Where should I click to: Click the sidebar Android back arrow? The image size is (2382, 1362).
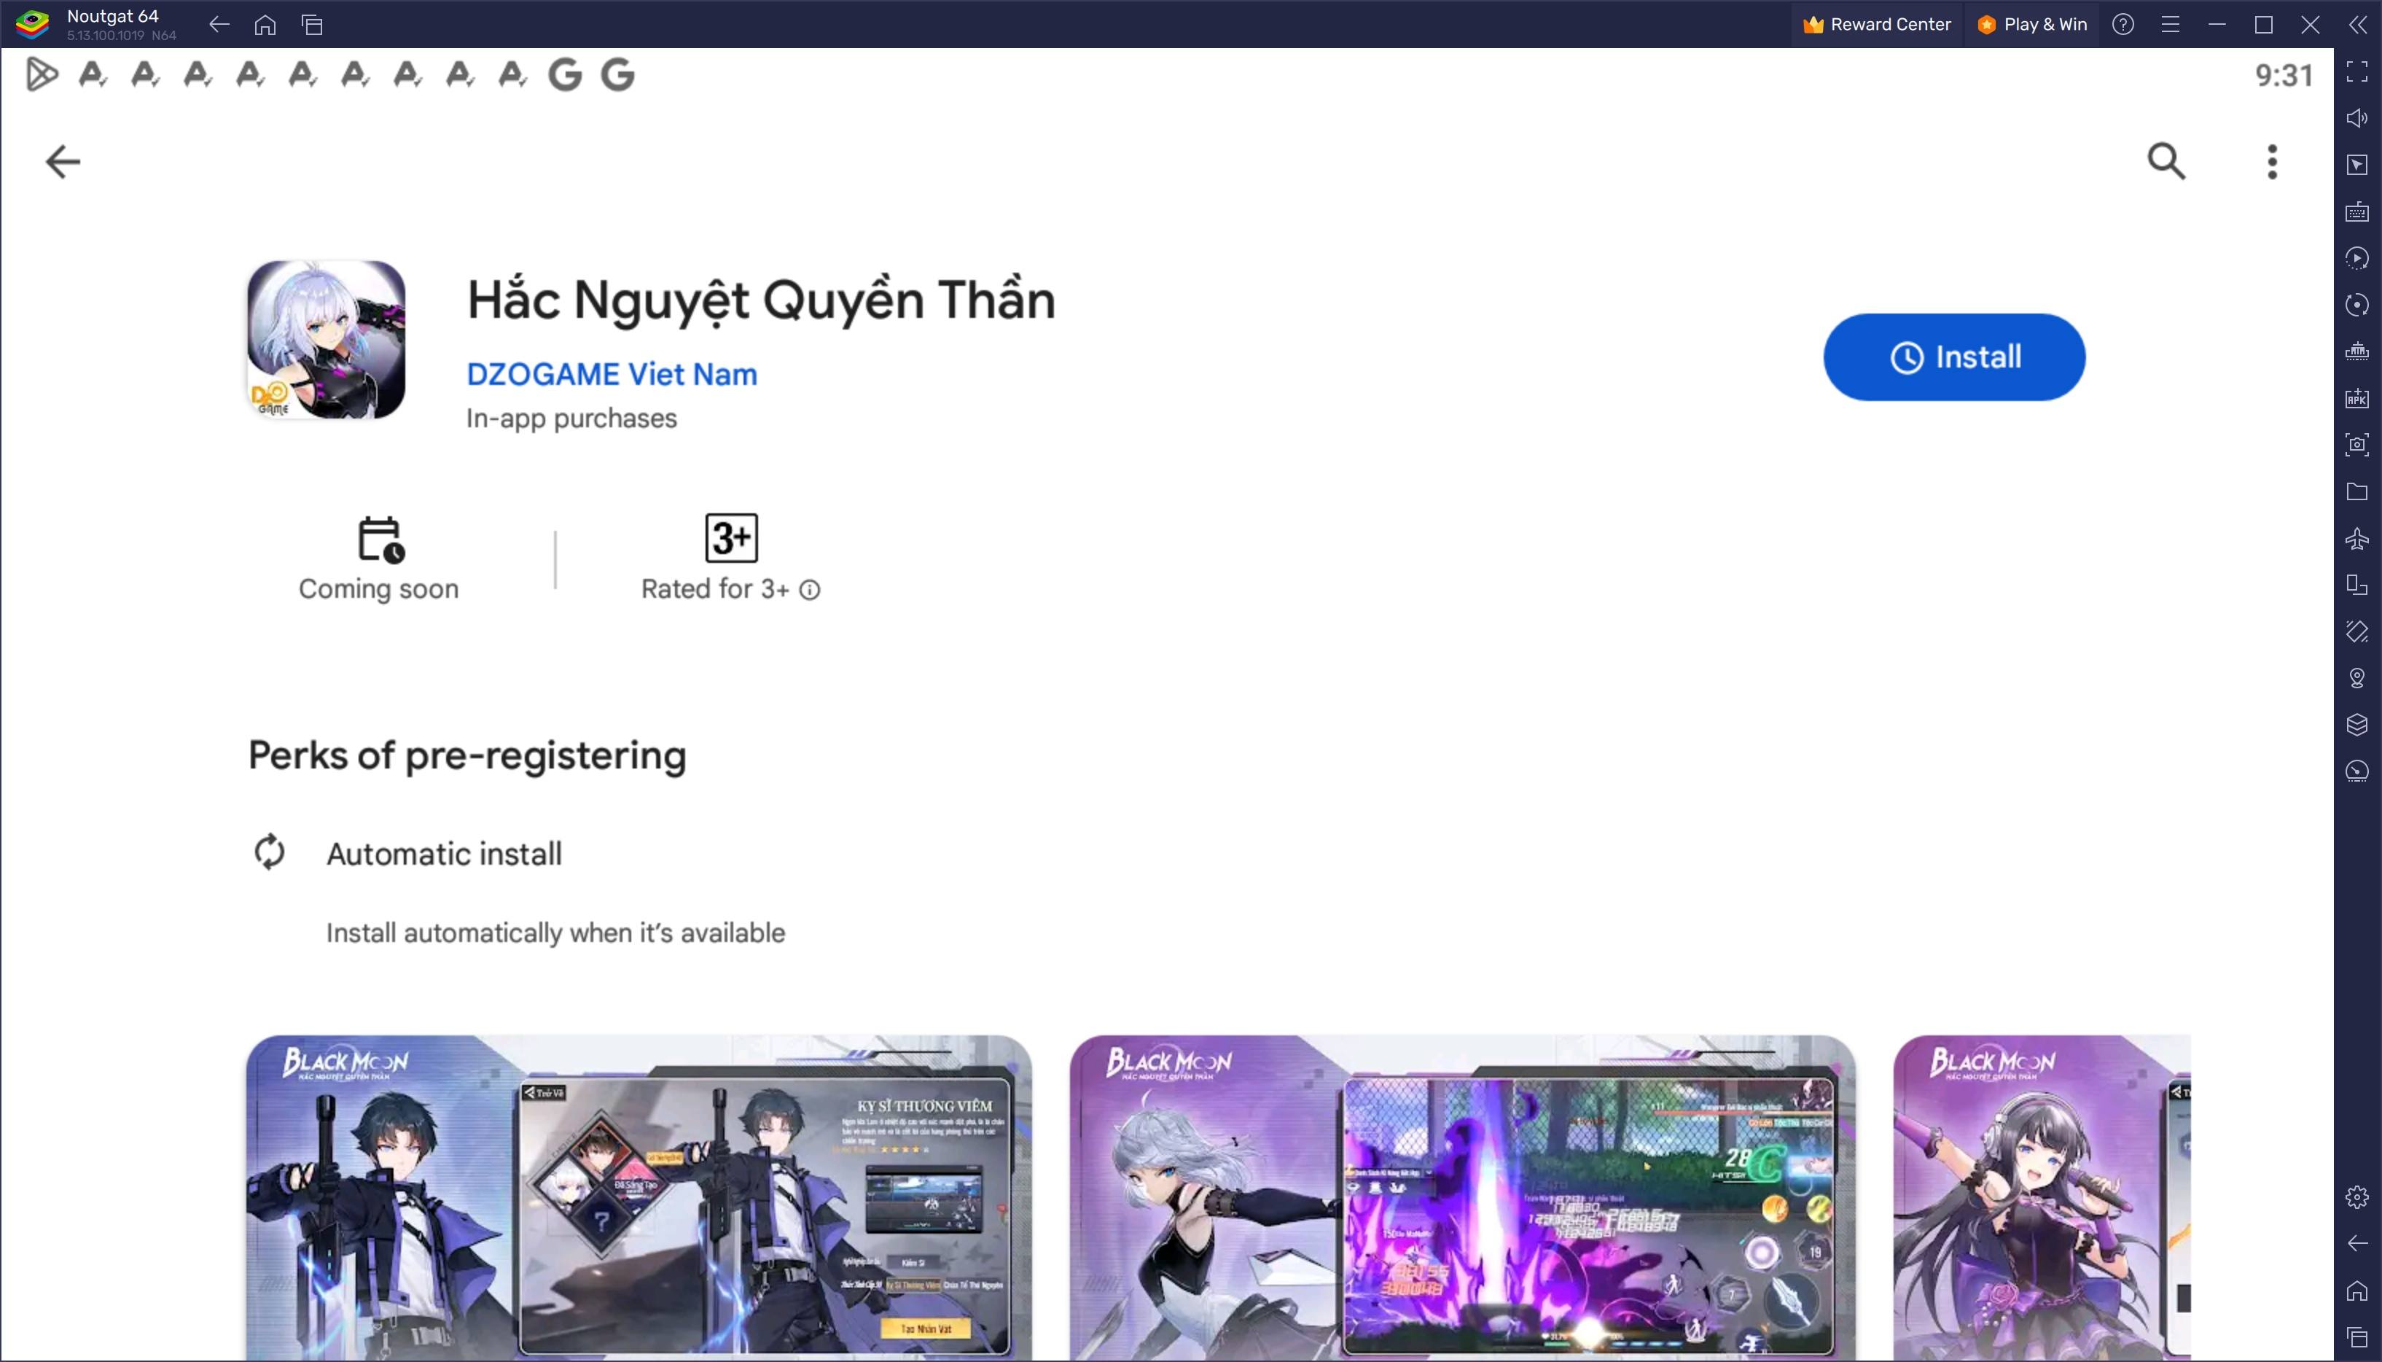(x=2356, y=1243)
